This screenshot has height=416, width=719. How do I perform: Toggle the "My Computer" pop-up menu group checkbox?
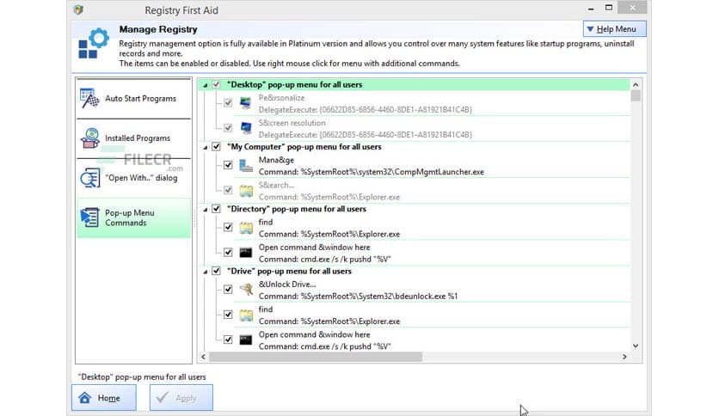pyautogui.click(x=216, y=147)
